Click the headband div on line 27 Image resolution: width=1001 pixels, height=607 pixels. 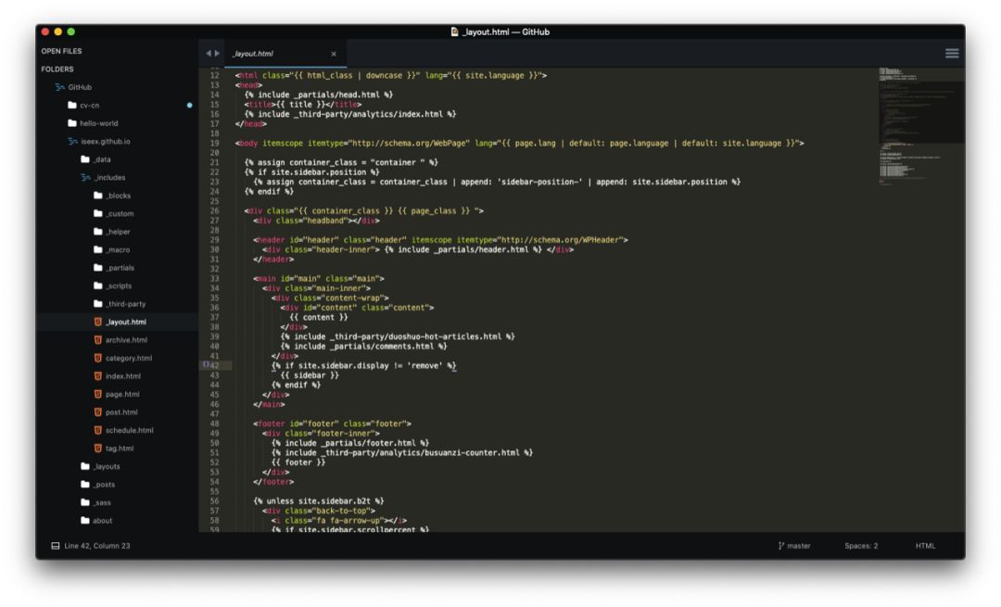pyautogui.click(x=316, y=221)
